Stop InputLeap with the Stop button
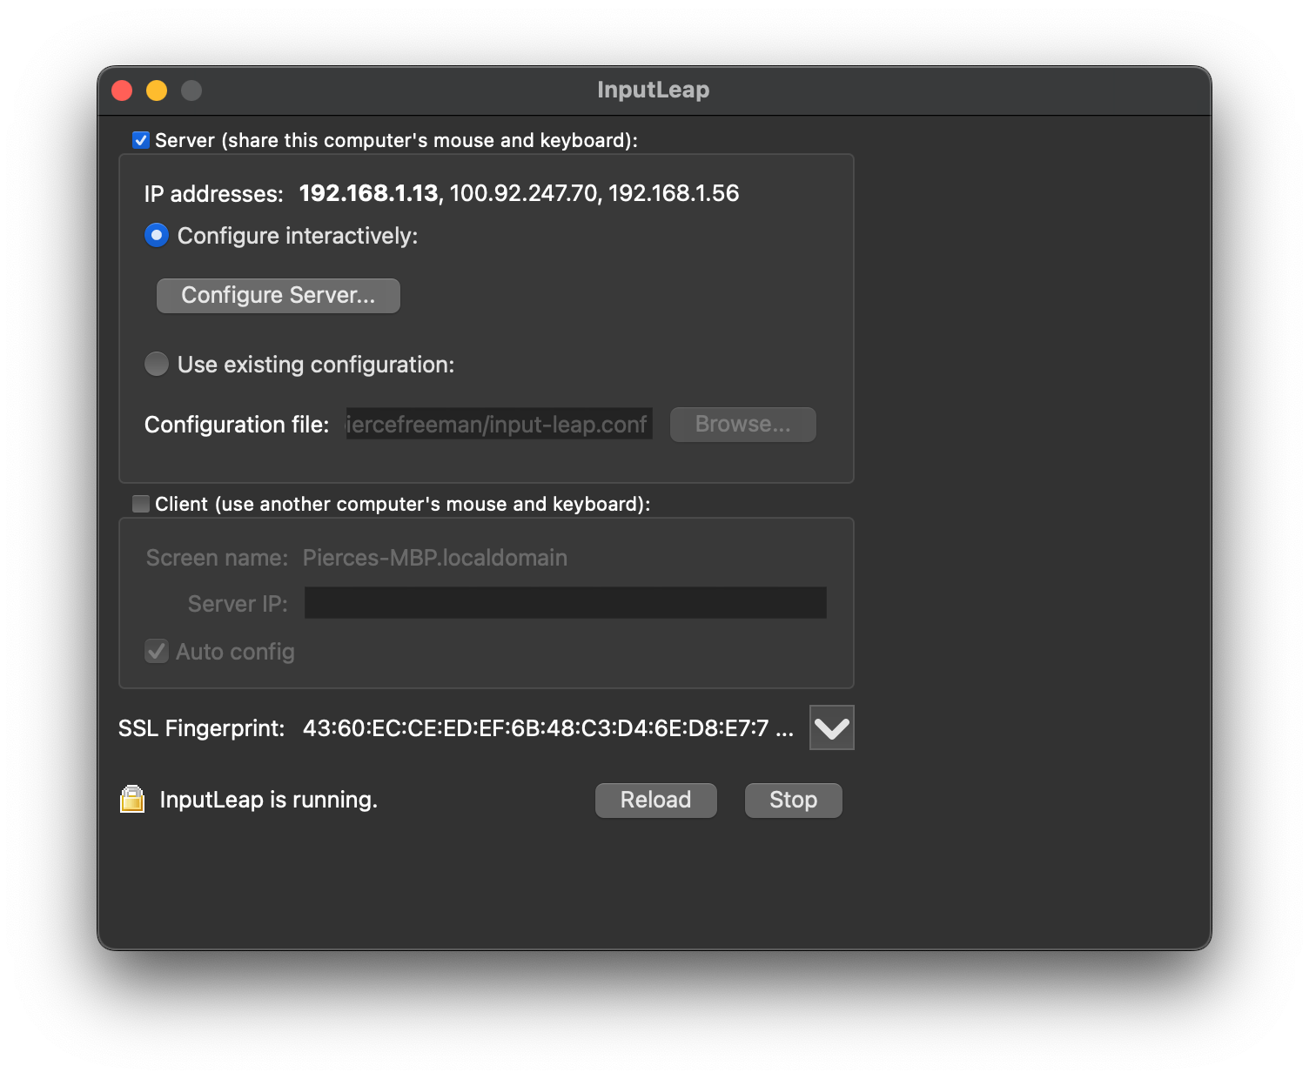 coord(794,801)
